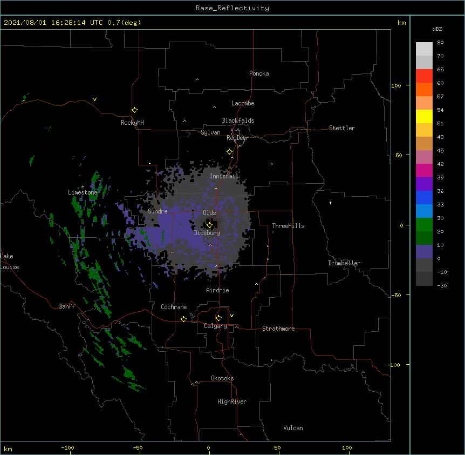Screen dimensions: 465x455
Task: Click the yellow diamond marker south of RedDeer
Action: coord(230,152)
